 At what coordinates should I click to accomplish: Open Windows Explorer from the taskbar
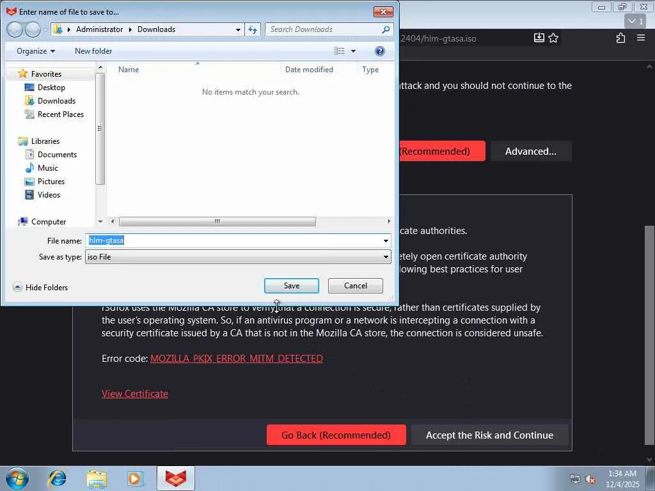click(x=97, y=478)
